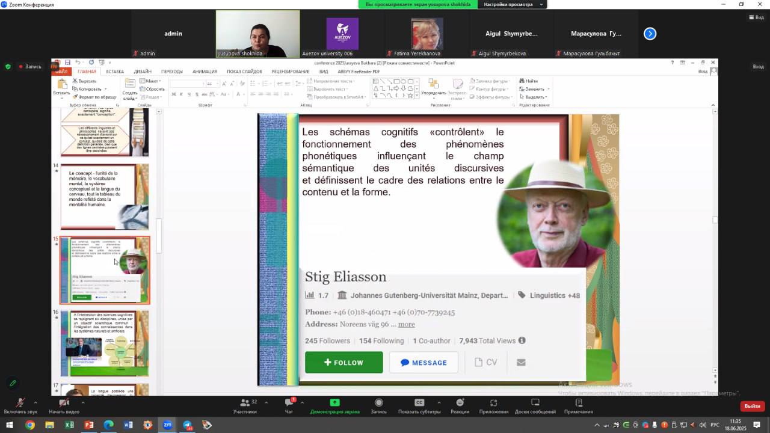Open Whiteboards (Доски сообщений) in Zoom

535,406
